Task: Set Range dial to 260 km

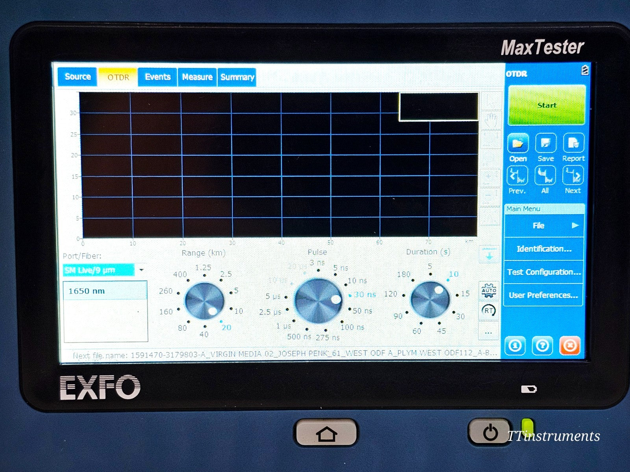Action: click(166, 291)
